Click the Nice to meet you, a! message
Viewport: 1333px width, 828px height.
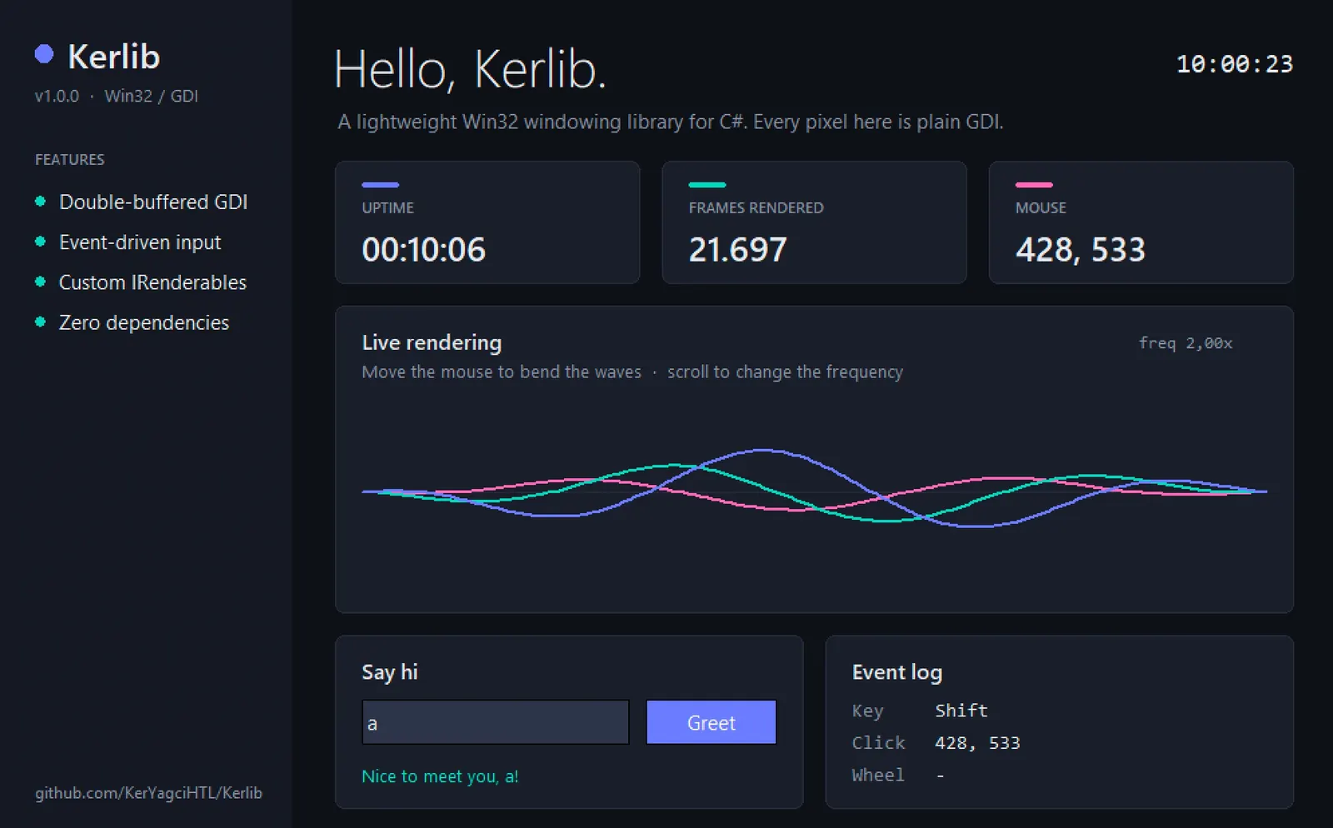click(440, 776)
